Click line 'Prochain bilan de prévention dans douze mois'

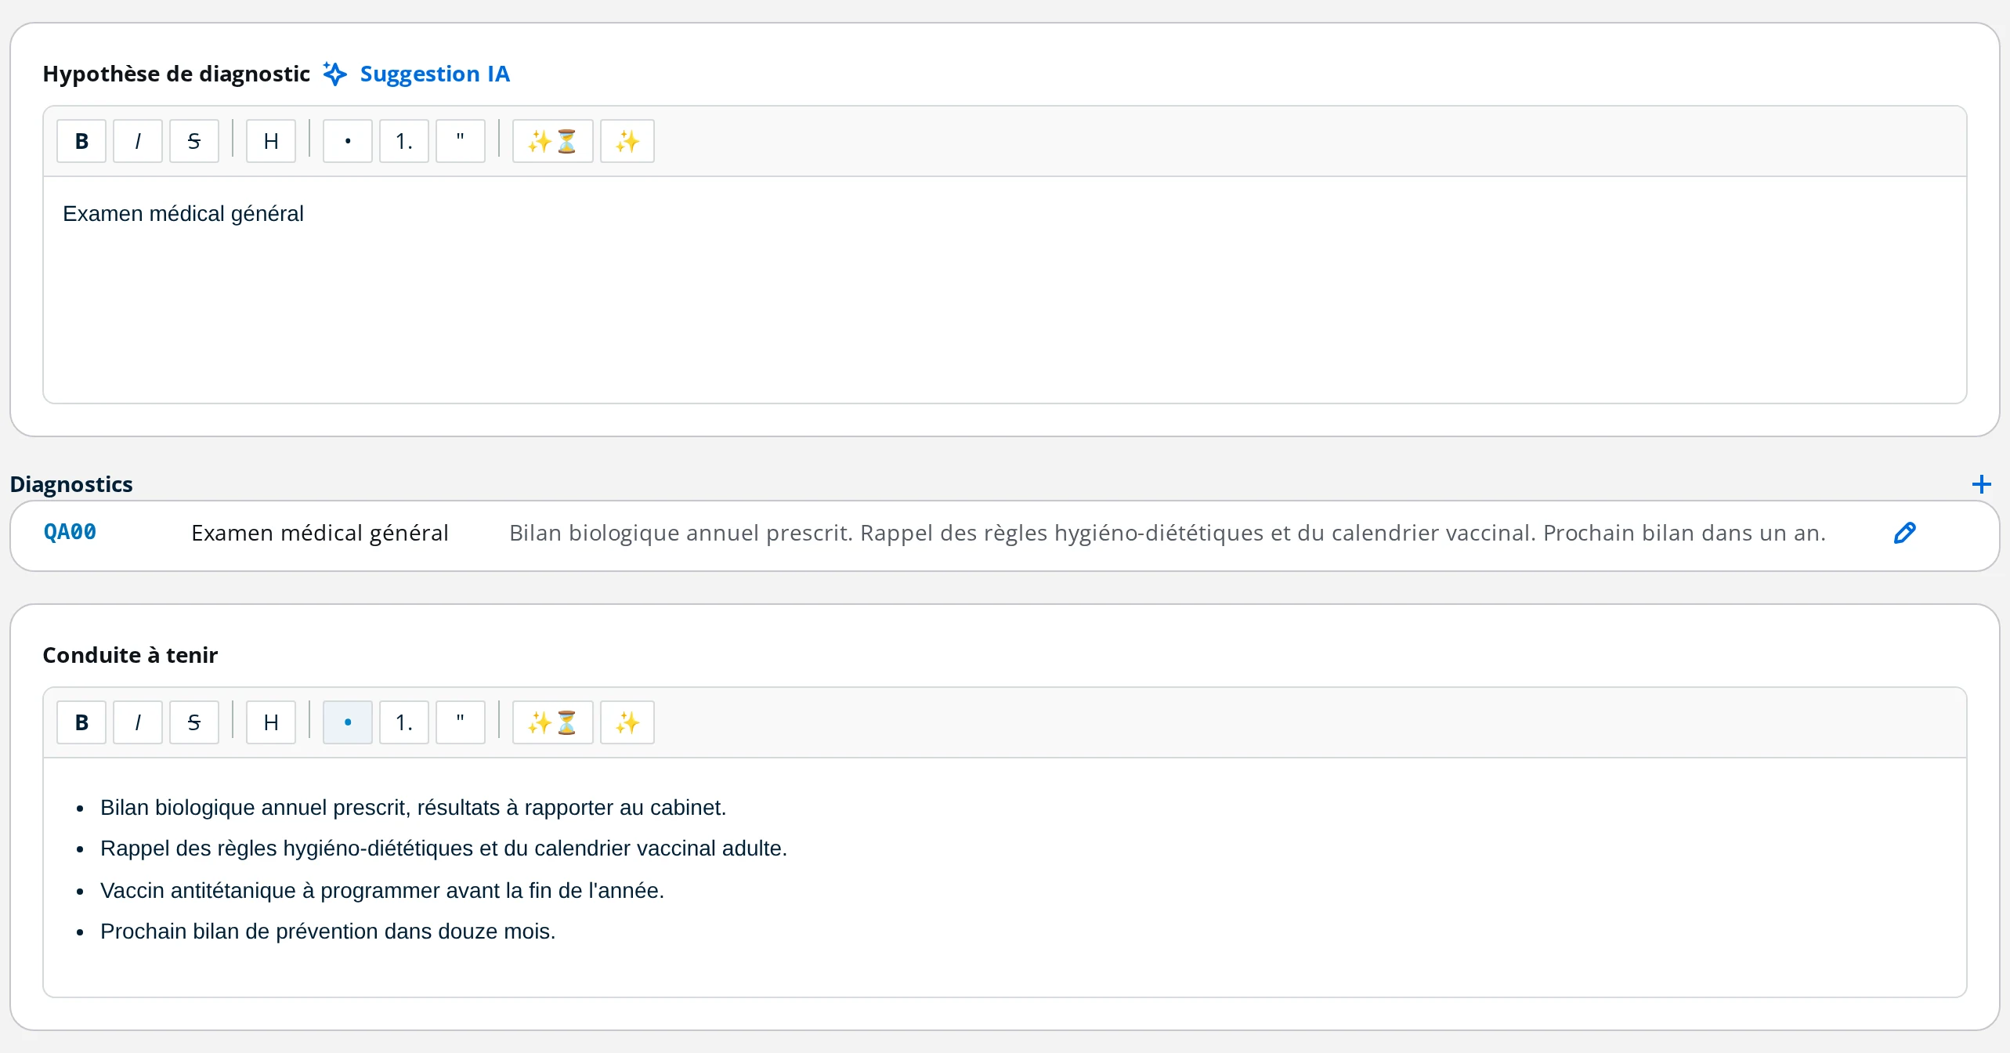click(x=327, y=932)
